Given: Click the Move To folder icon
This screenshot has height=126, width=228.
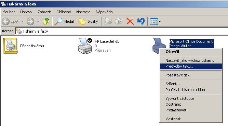Looking at the screenshot, I should (108, 21).
